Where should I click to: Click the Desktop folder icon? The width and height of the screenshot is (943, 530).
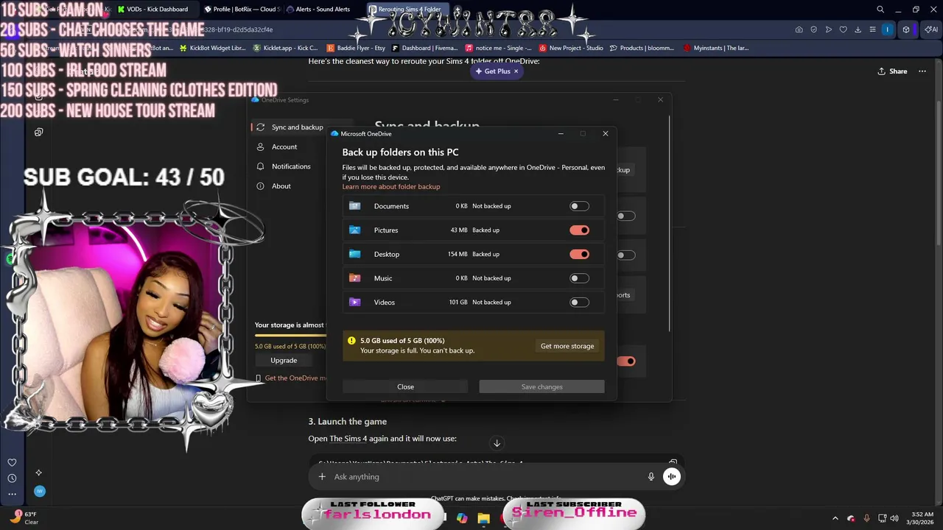(x=355, y=254)
